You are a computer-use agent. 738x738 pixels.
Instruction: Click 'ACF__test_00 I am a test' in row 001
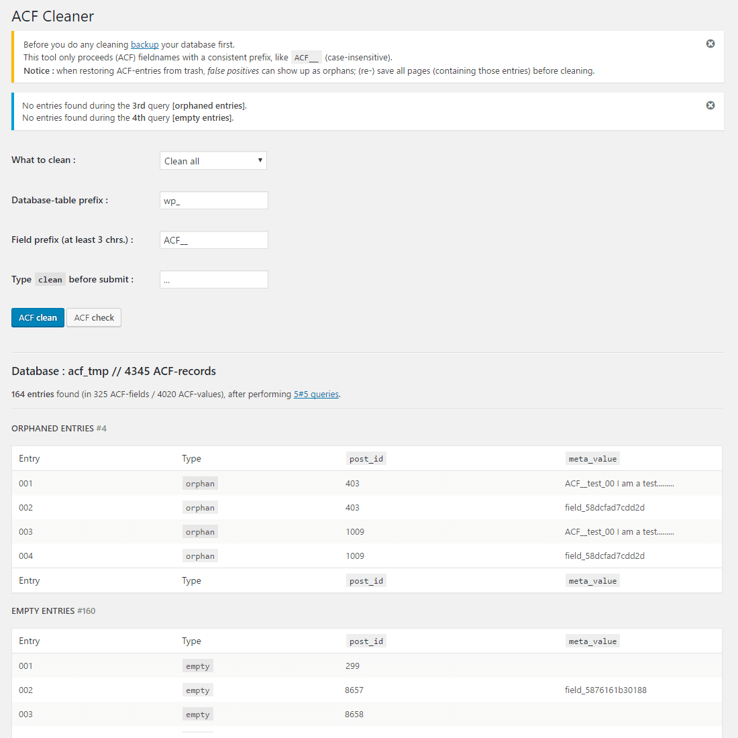pyautogui.click(x=619, y=483)
